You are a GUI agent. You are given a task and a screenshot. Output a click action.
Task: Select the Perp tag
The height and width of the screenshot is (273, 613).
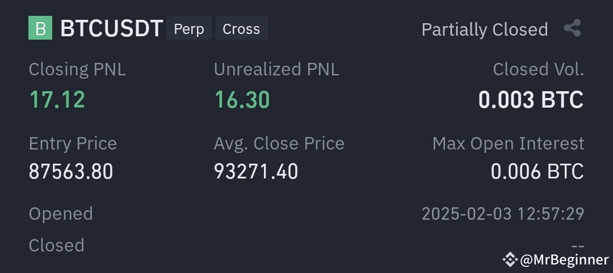click(189, 28)
